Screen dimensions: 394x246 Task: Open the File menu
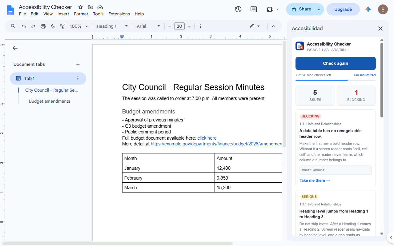pyautogui.click(x=22, y=14)
